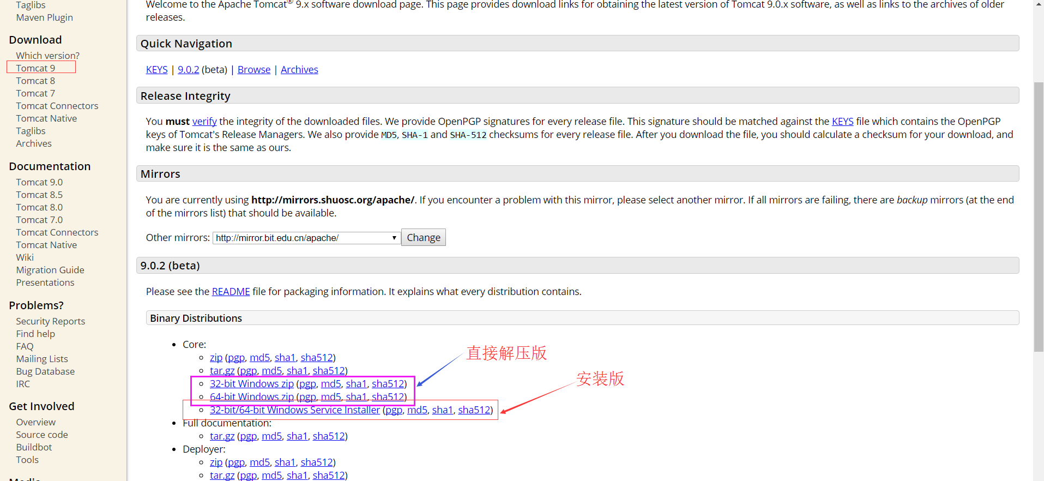Viewport: 1044px width, 481px height.
Task: Click the Change mirror button
Action: [x=424, y=238]
